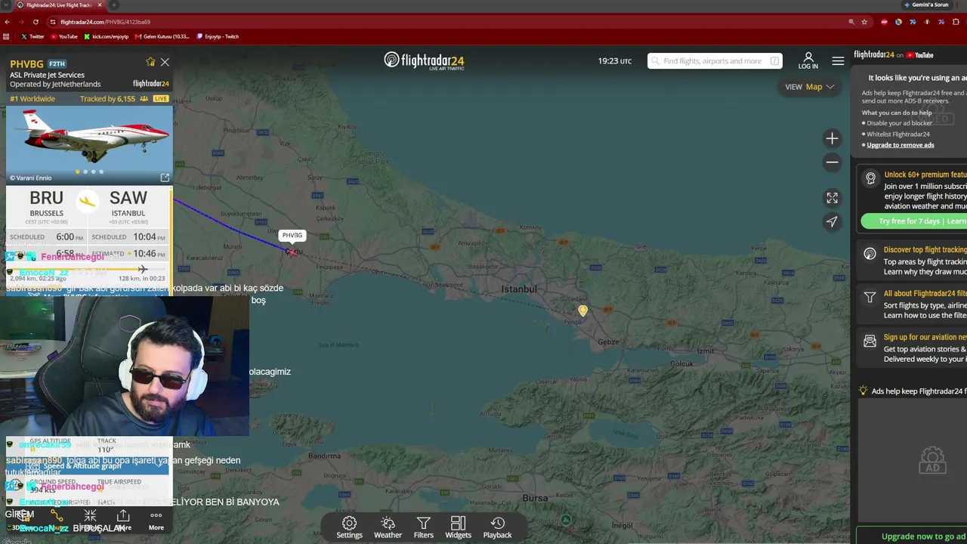Click the All about Flightradar24 filters heading
Viewport: 967px width, 544px height.
[x=925, y=294]
